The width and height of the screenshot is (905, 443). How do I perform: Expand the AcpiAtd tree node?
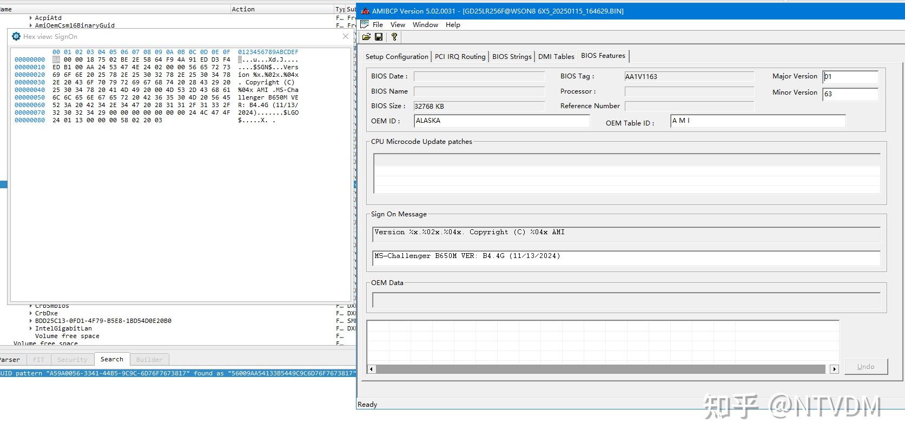[x=31, y=18]
